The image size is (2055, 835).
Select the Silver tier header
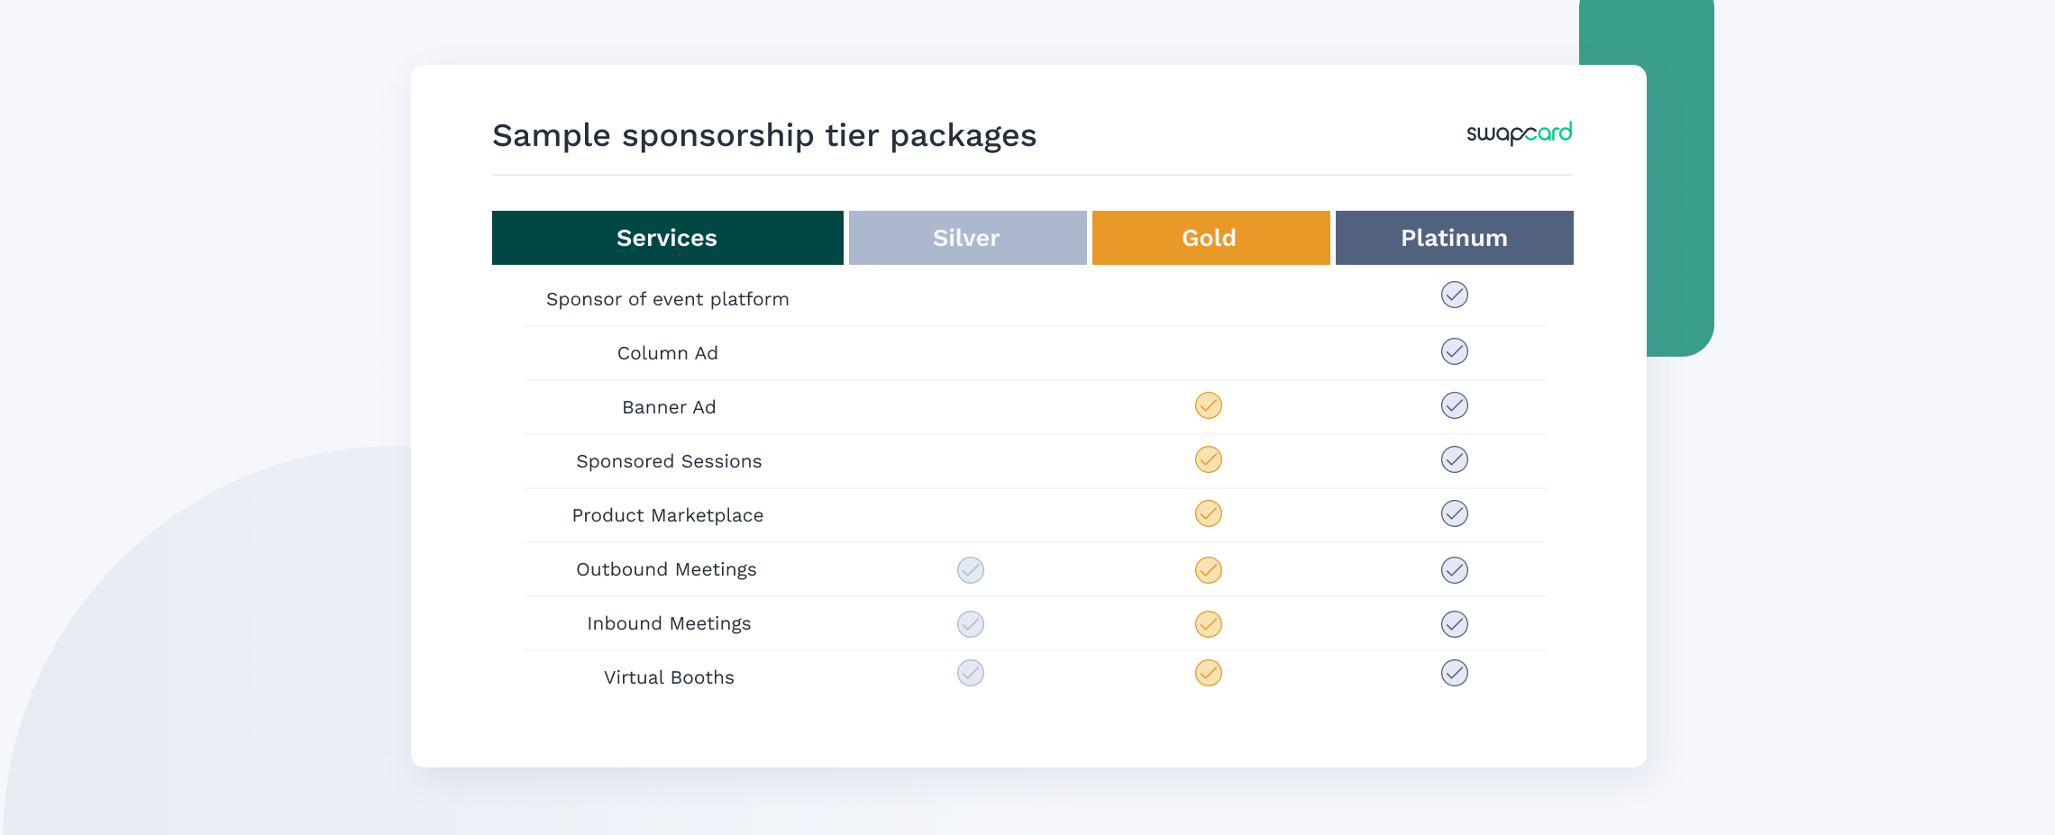(968, 238)
